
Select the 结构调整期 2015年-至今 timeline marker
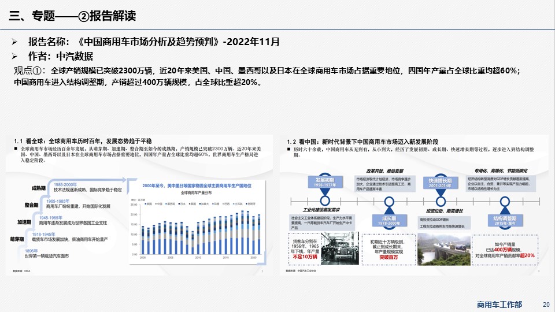pos(505,220)
